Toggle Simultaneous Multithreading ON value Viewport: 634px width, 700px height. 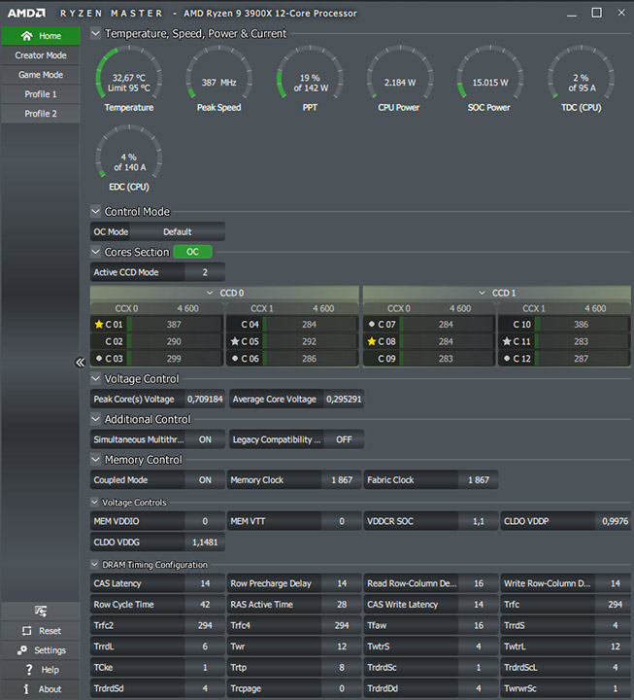coord(205,439)
